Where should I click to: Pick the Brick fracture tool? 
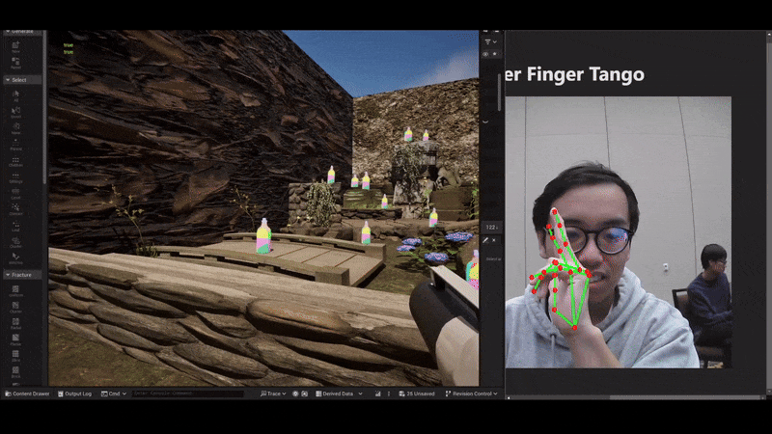coord(15,372)
